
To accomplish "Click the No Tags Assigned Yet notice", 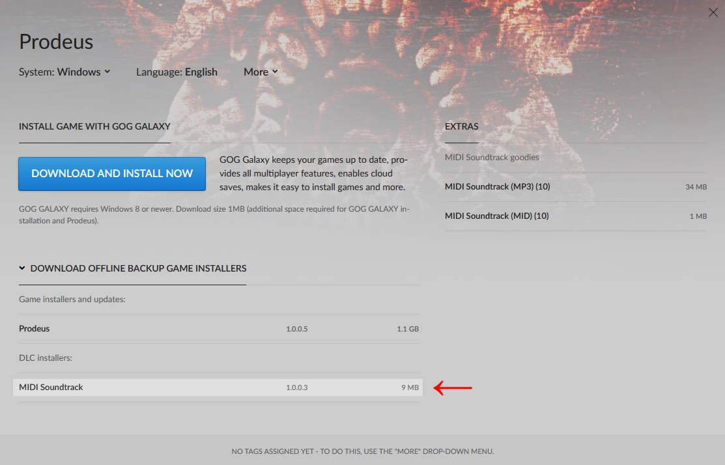I will tap(362, 451).
